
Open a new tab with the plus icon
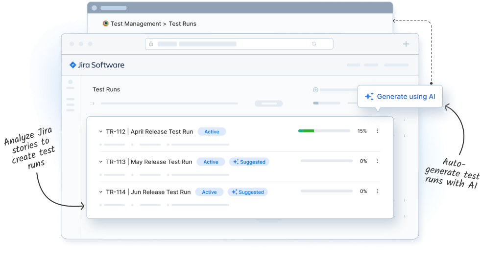pos(406,44)
